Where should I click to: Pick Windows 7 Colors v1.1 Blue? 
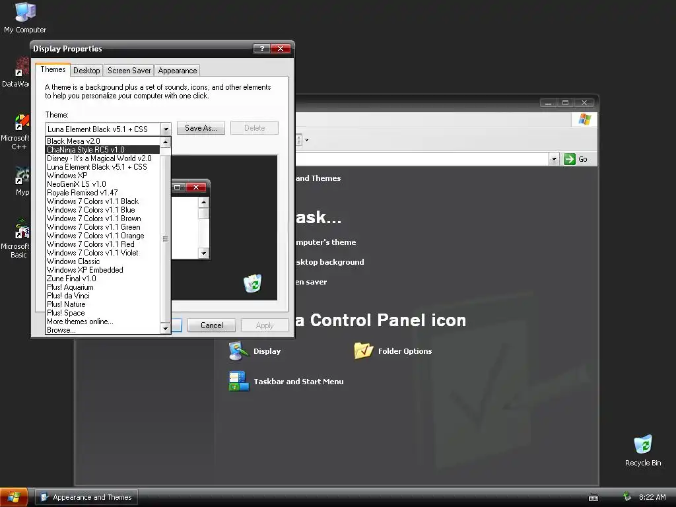click(x=102, y=210)
